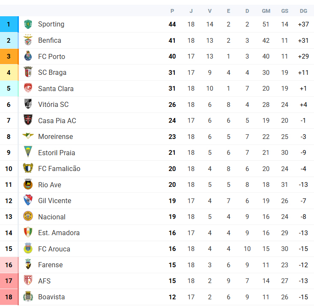Open the Gil Vicente team page
Screen dimensions: 314x307
55,201
